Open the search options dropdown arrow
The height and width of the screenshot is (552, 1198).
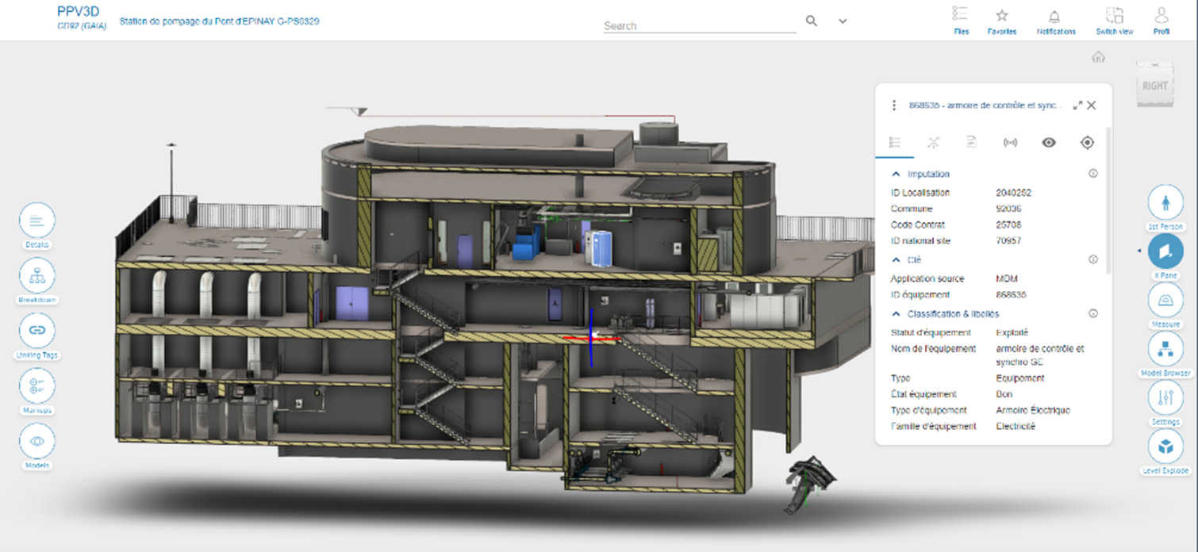(x=843, y=21)
